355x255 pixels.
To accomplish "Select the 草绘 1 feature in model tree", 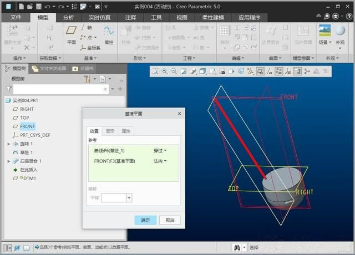I will click(23, 152).
